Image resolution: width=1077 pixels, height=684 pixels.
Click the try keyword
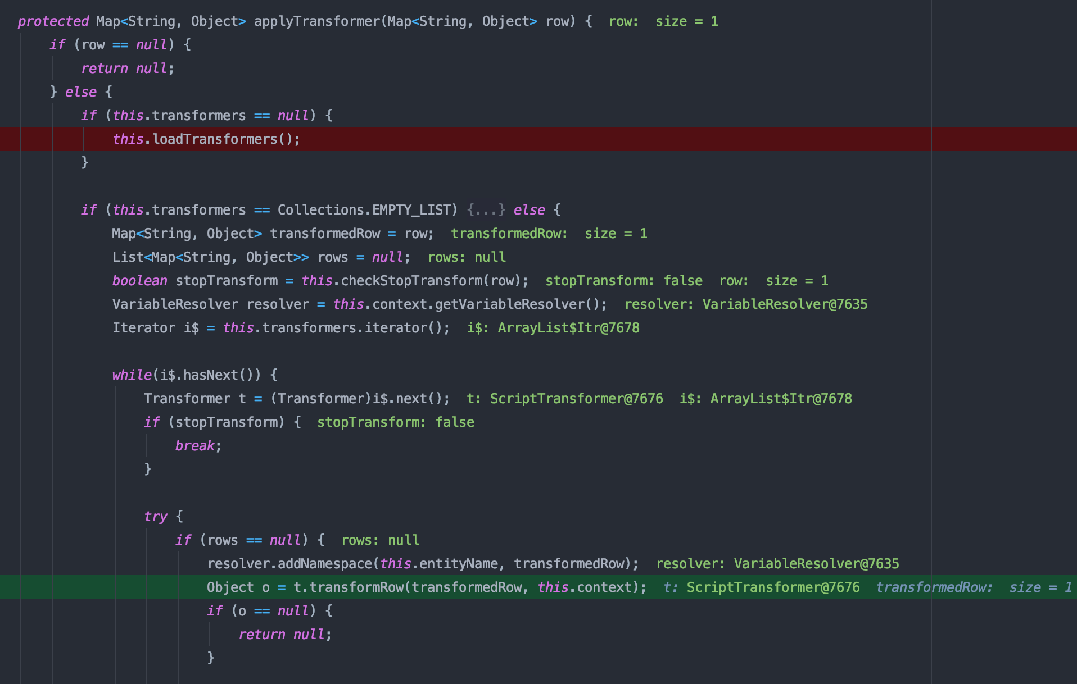(155, 517)
